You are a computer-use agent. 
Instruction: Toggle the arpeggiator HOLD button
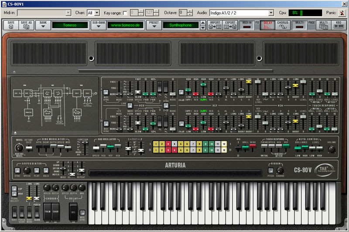[x=46, y=171]
